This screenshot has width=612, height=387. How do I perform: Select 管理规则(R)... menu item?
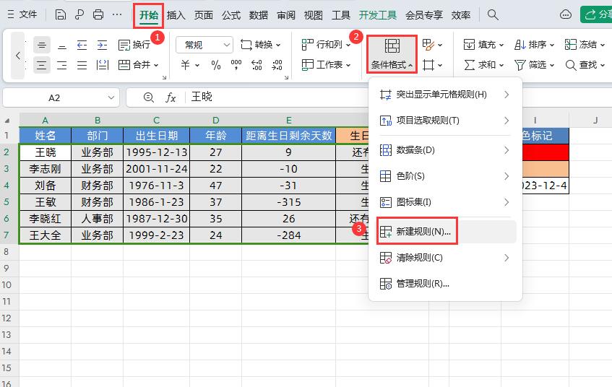tap(445, 284)
